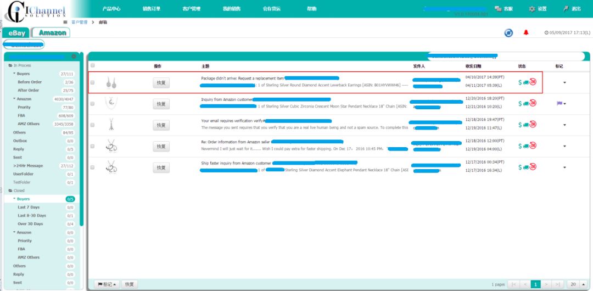Click the truck icon in Package didn't arrive row
The height and width of the screenshot is (291, 593).
tap(526, 82)
